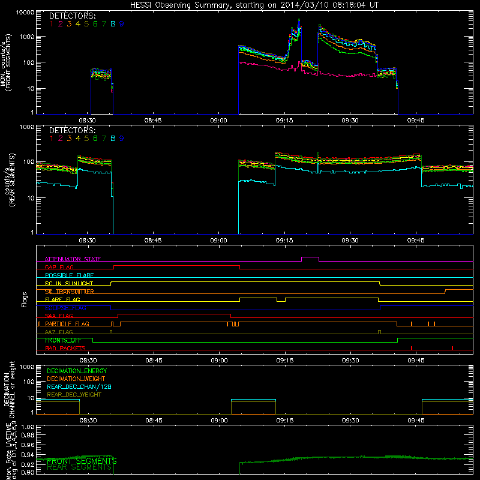
Task: Select the PARTICLE_FLAG label
Action: tap(67, 324)
